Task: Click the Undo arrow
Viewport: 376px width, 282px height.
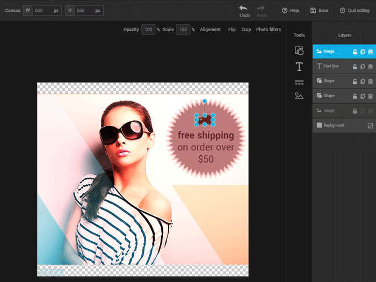Action: pos(243,8)
